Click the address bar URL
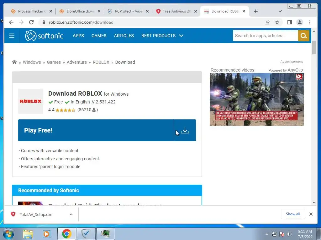This screenshot has height=240, width=321. coord(81,22)
